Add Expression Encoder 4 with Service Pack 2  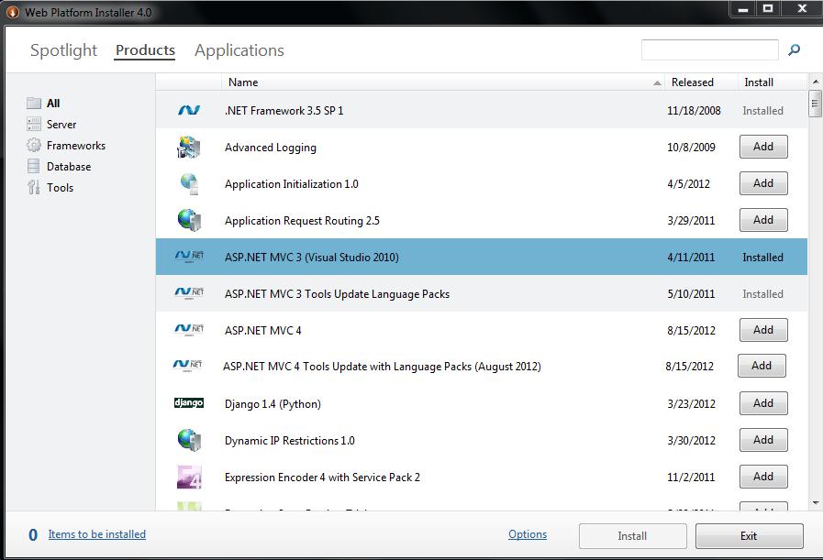[x=763, y=477]
